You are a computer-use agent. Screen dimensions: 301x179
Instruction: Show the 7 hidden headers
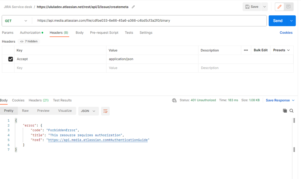[29, 41]
